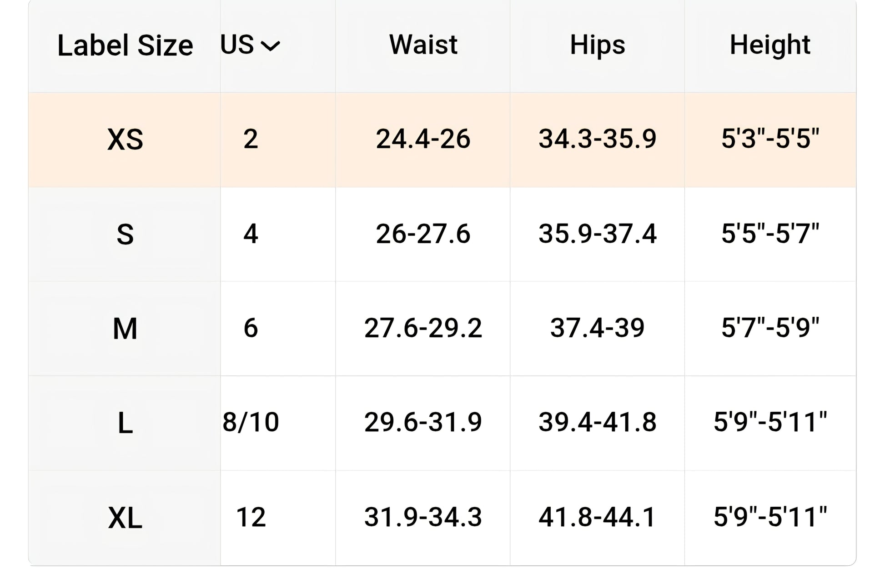The image size is (885, 574).
Task: Click hips value 41.8-44.1
Action: [597, 517]
